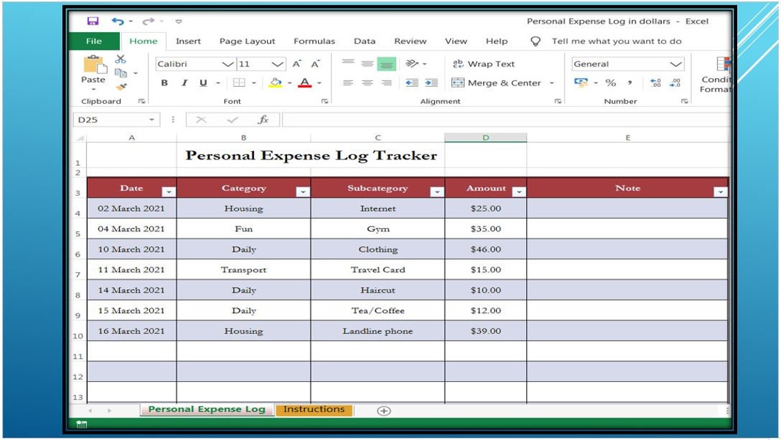This screenshot has width=781, height=440.
Task: Click the Increase Decimal icon
Action: pos(655,81)
